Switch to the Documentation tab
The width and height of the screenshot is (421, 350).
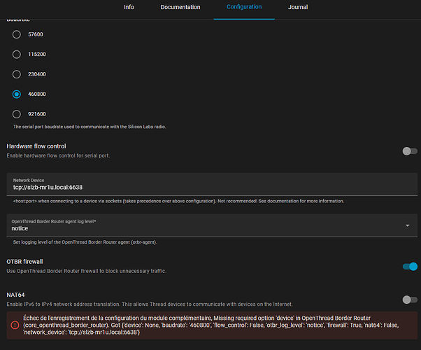coord(180,7)
